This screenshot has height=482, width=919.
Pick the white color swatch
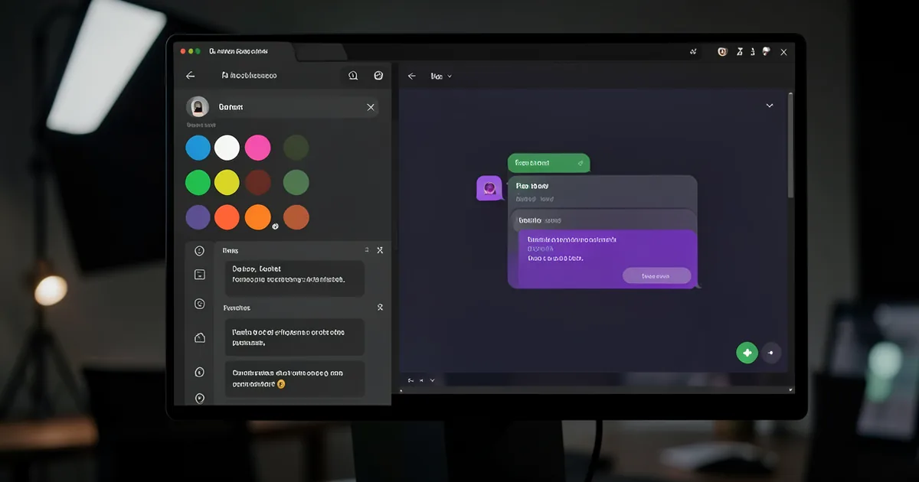[x=227, y=148]
